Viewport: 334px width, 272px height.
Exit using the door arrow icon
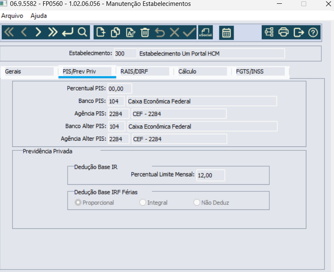tap(298, 32)
